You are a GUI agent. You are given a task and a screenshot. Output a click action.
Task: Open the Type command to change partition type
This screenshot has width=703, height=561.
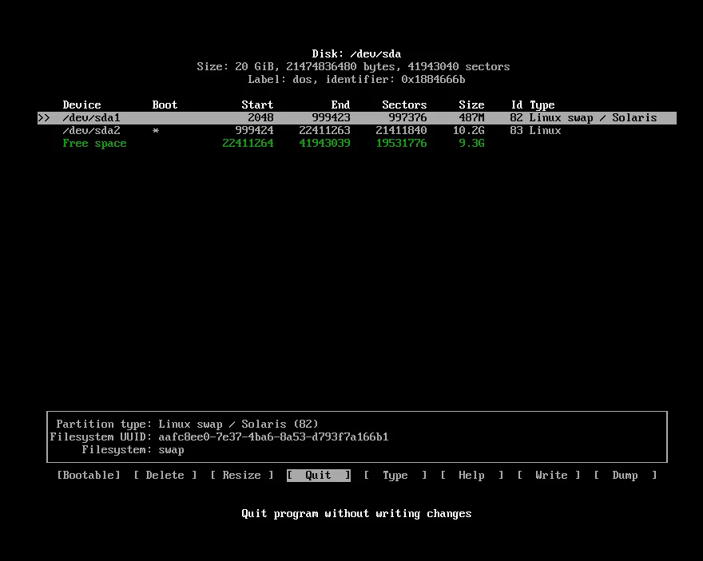pos(395,475)
